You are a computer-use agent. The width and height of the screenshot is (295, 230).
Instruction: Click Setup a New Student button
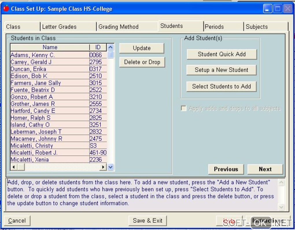pos(222,70)
